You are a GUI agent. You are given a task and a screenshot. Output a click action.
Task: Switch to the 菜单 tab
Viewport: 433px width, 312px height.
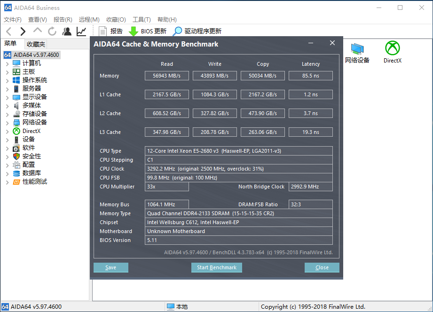click(x=10, y=43)
